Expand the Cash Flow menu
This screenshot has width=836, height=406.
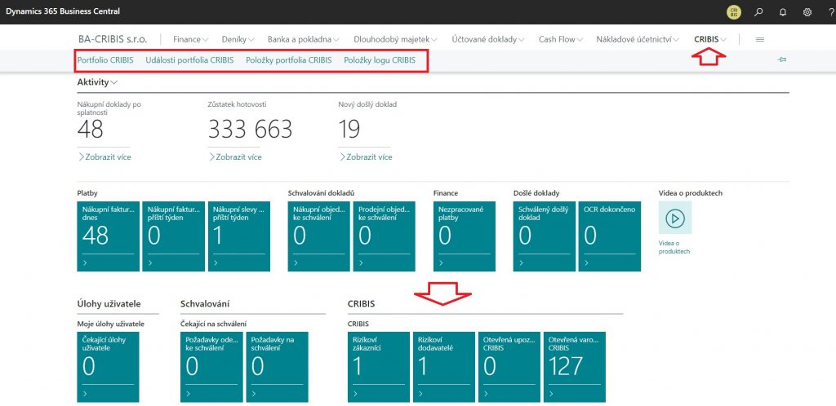click(x=560, y=39)
